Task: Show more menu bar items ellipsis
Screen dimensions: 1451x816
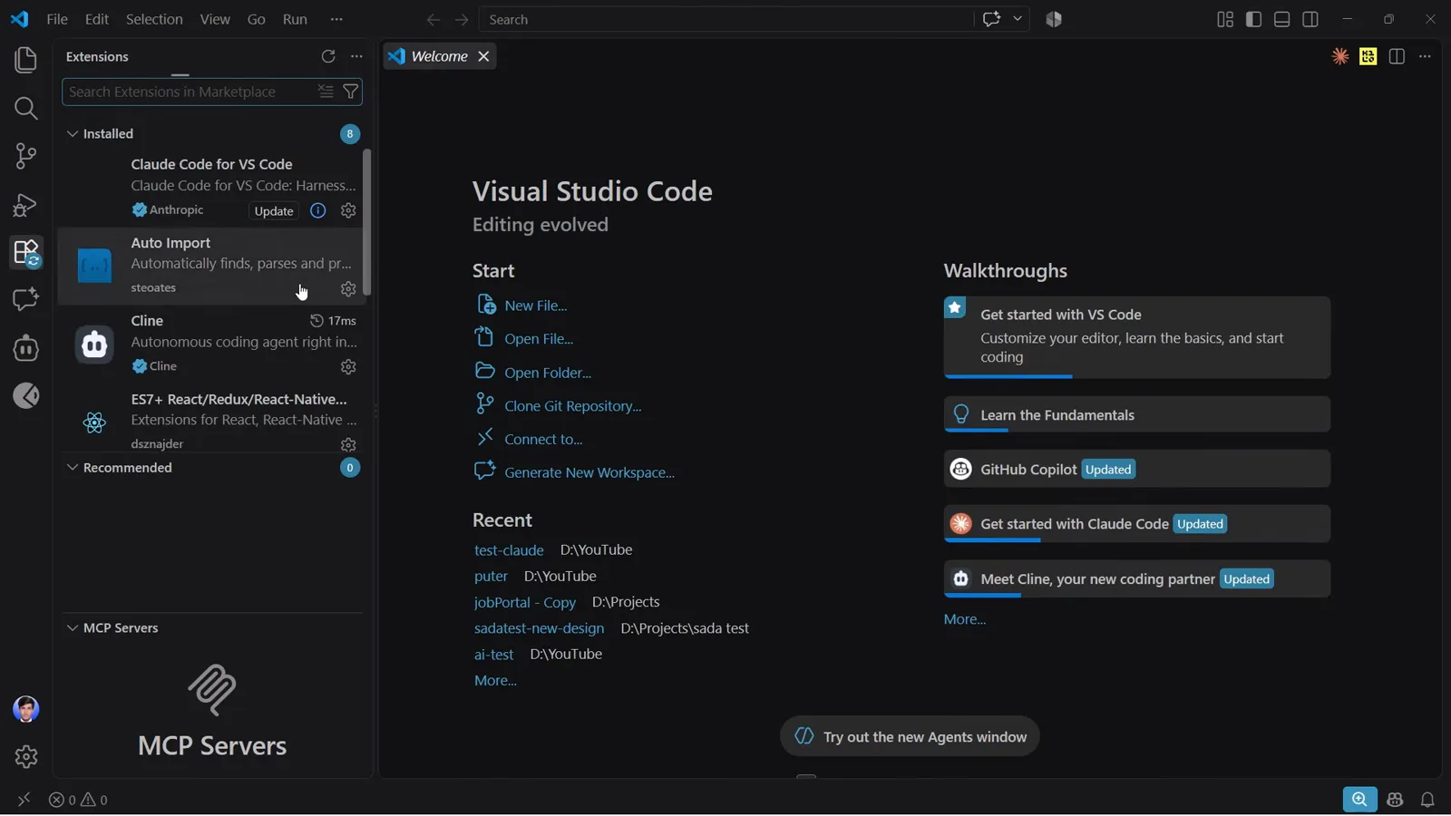Action: coord(336,19)
